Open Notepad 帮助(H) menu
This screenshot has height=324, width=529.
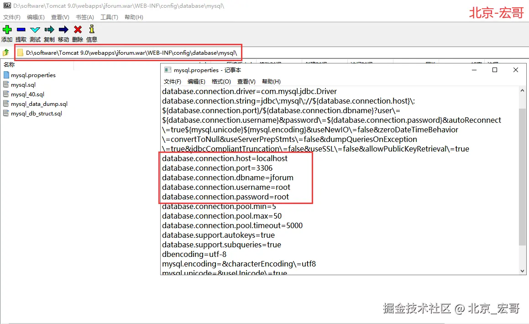(271, 82)
